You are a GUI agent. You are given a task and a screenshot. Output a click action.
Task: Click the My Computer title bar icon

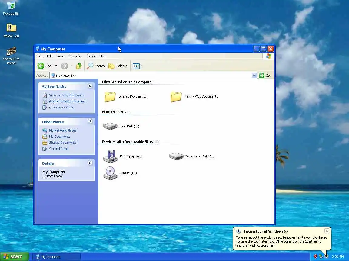click(x=37, y=49)
